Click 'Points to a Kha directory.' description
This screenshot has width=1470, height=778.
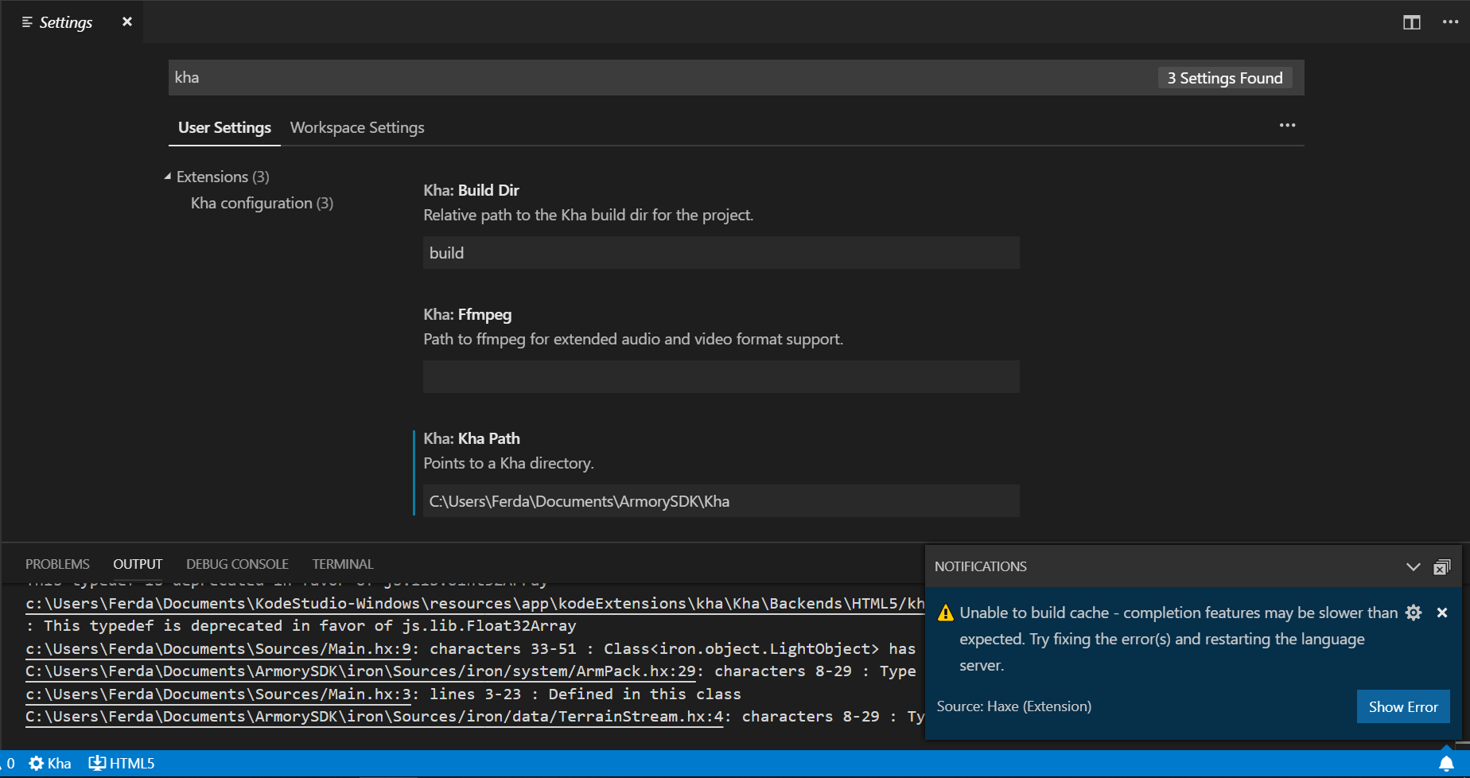509,463
